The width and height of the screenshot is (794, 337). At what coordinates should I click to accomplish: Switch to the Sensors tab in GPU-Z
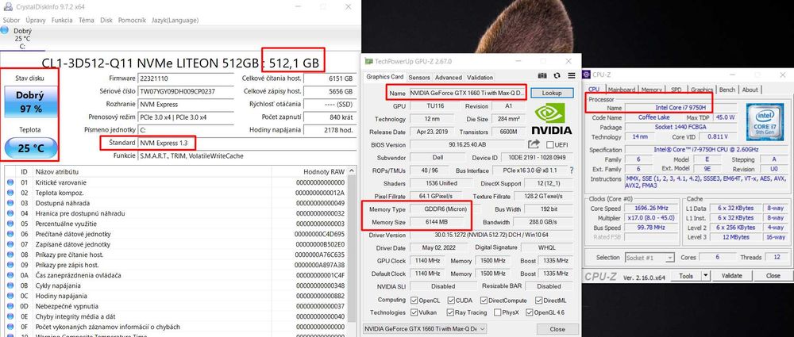click(x=418, y=78)
